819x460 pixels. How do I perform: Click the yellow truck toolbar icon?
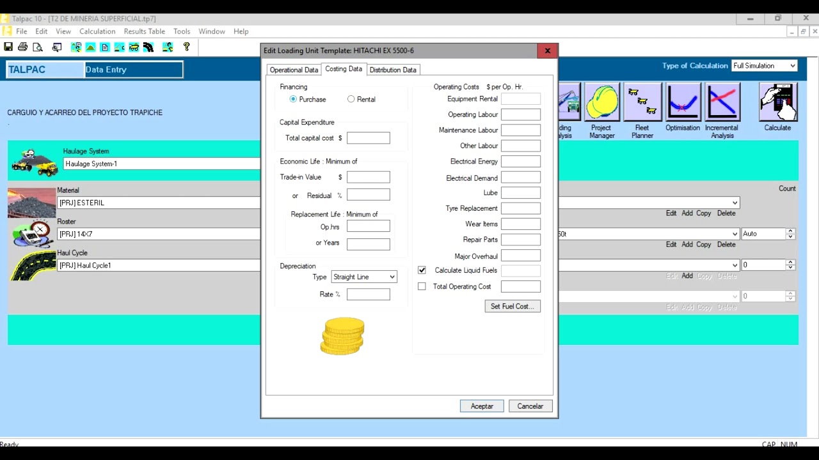[x=134, y=47]
